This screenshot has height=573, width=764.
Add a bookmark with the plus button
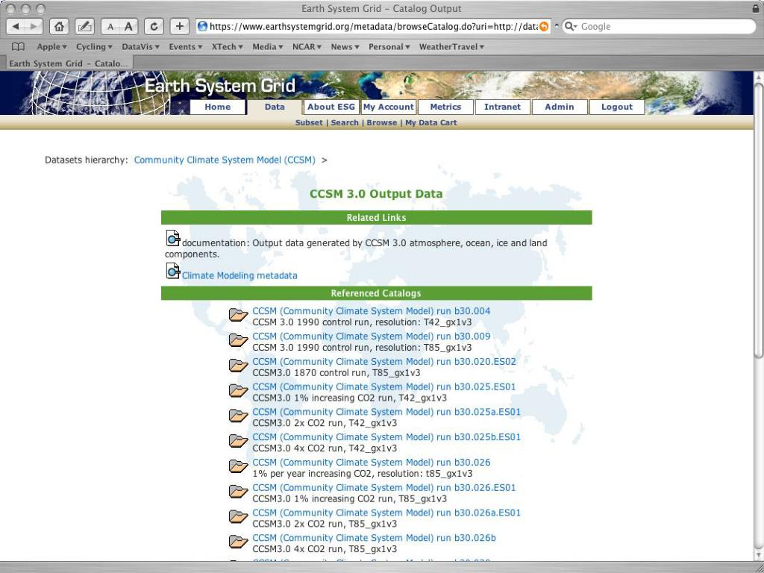[x=179, y=26]
